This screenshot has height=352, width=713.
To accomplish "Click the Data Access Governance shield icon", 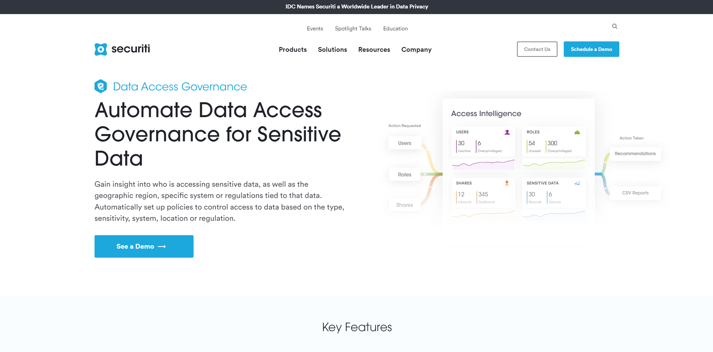I will pos(100,86).
